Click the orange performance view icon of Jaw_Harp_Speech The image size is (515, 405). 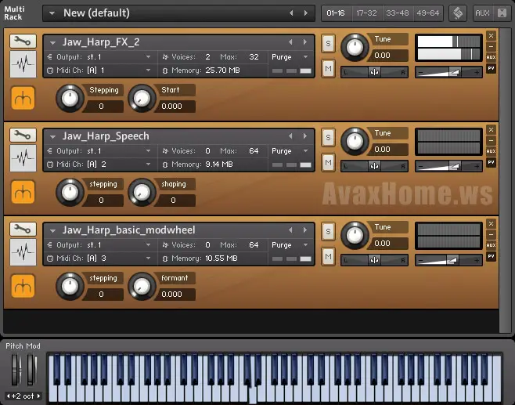[x=23, y=192]
